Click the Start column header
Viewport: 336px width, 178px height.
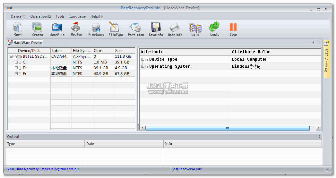(103, 51)
